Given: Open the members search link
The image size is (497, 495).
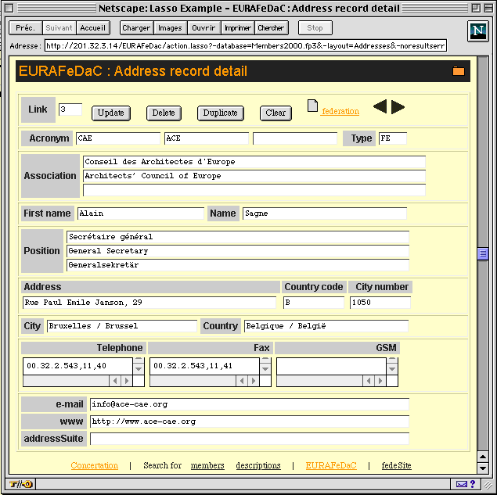Looking at the screenshot, I should [207, 465].
